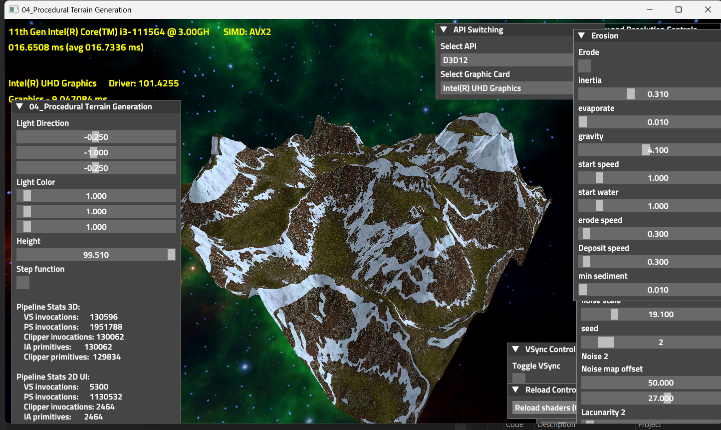Toggle the VSync checkbox
Viewport: 721px width, 430px height.
(x=519, y=379)
